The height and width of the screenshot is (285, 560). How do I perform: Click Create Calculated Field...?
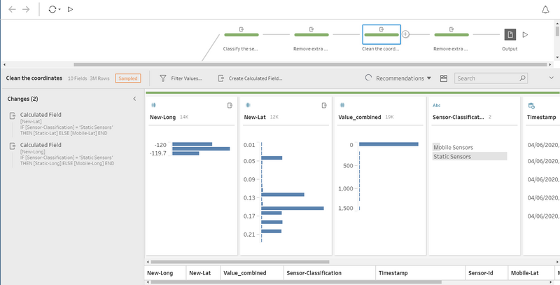point(250,78)
